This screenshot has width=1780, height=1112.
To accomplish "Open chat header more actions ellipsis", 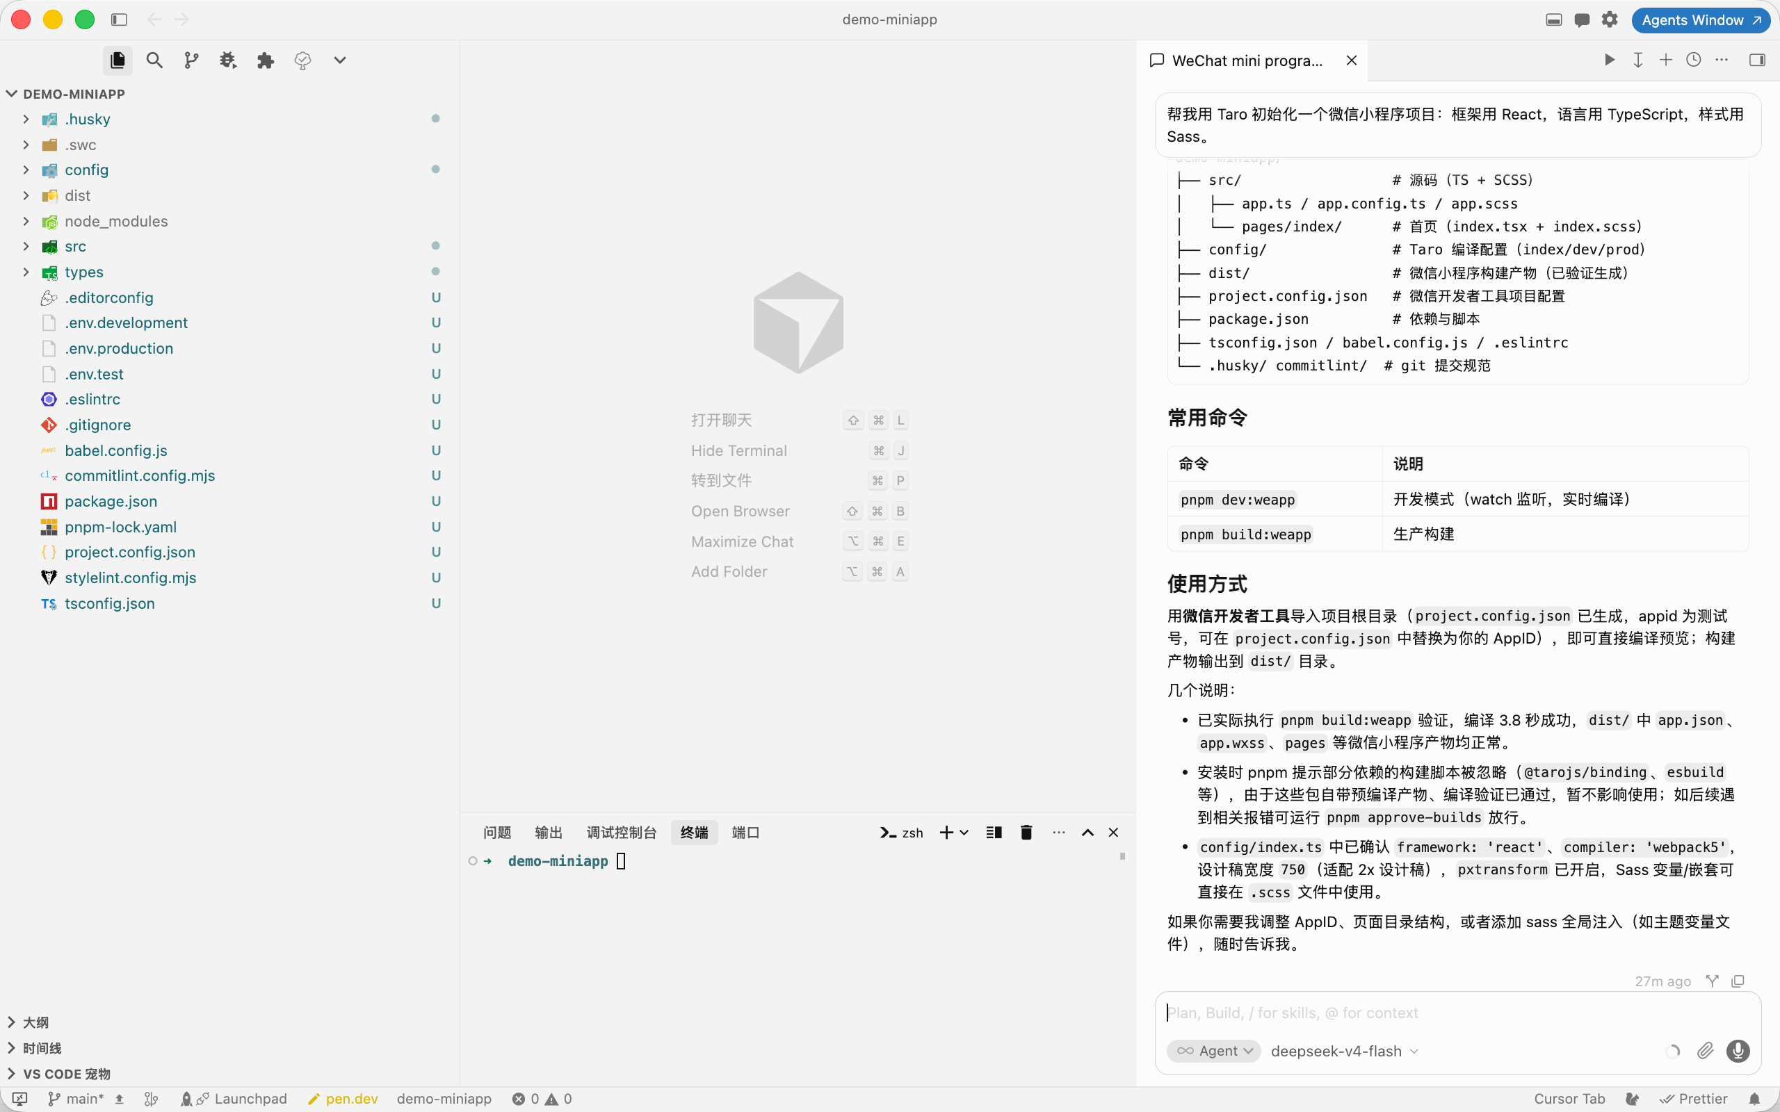I will point(1722,60).
